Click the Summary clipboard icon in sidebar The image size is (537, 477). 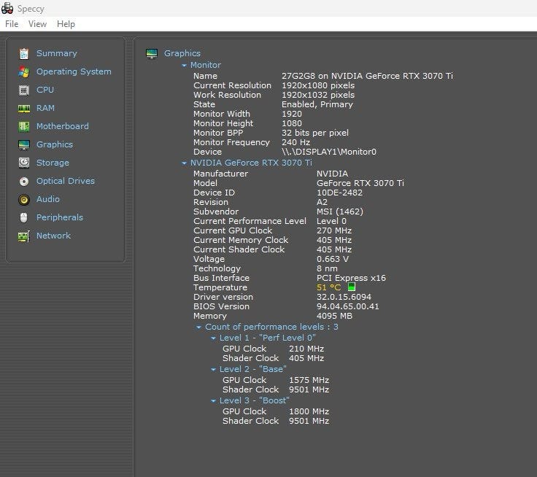click(24, 53)
